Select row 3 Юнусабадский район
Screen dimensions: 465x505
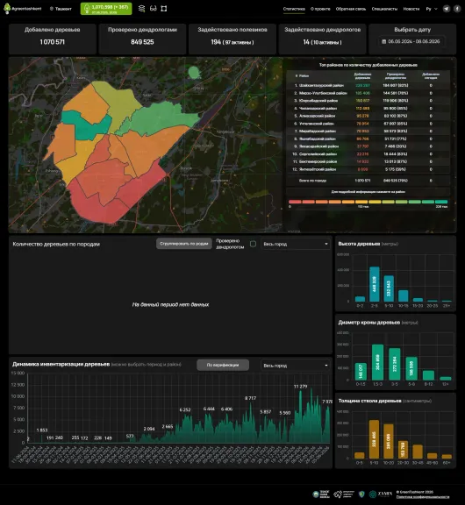pos(368,101)
